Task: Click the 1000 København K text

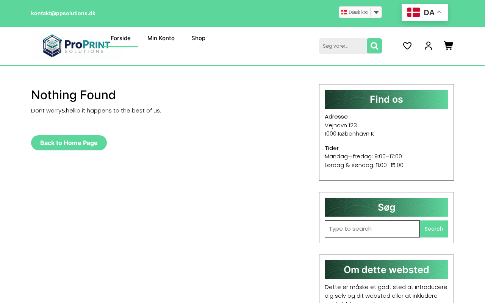Action: coord(349,134)
